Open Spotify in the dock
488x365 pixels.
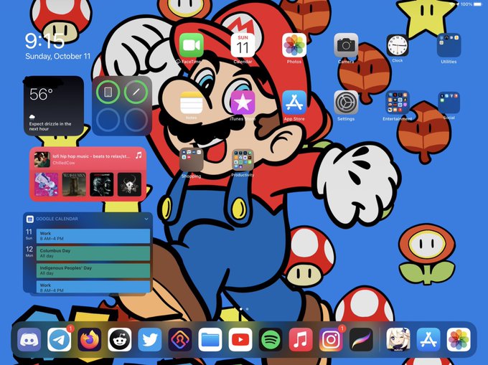tap(271, 339)
